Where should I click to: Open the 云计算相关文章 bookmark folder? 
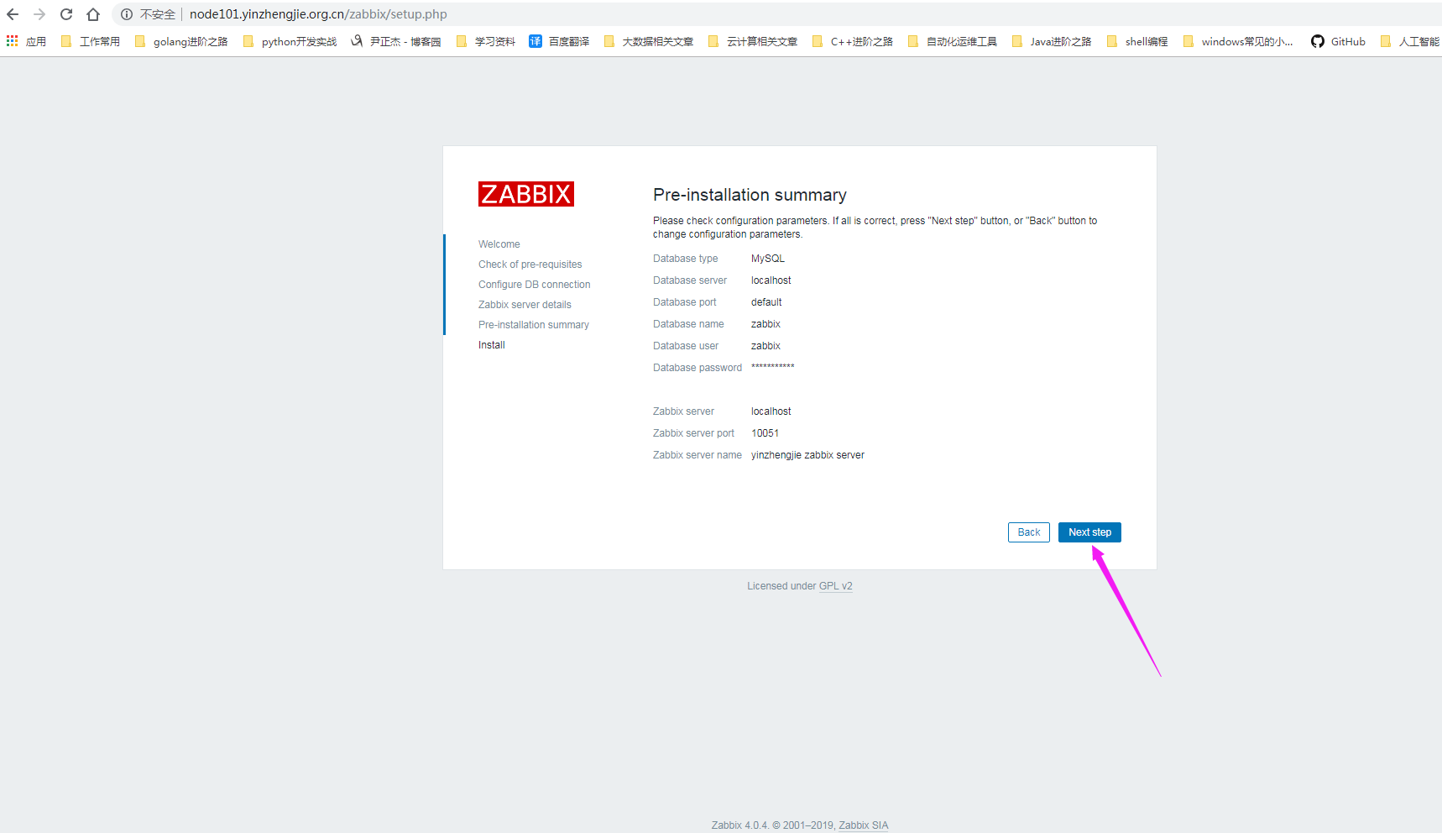(753, 41)
